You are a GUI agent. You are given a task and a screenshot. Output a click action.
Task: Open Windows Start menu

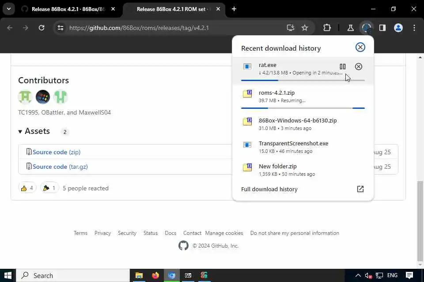(8, 275)
